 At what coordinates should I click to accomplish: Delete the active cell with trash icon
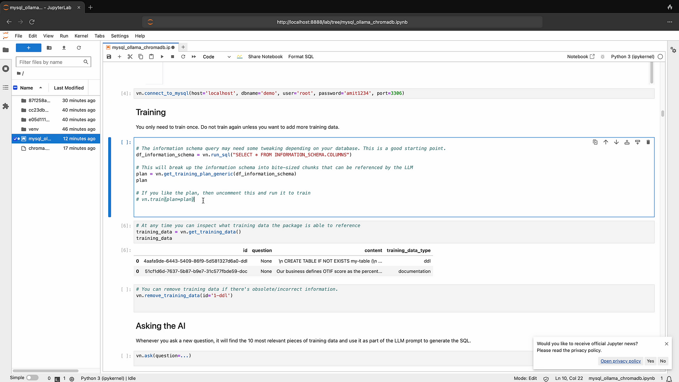pyautogui.click(x=648, y=142)
